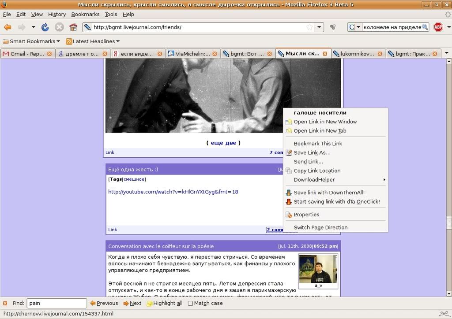Open the Latest Headlines feed dropdown

coord(93,41)
